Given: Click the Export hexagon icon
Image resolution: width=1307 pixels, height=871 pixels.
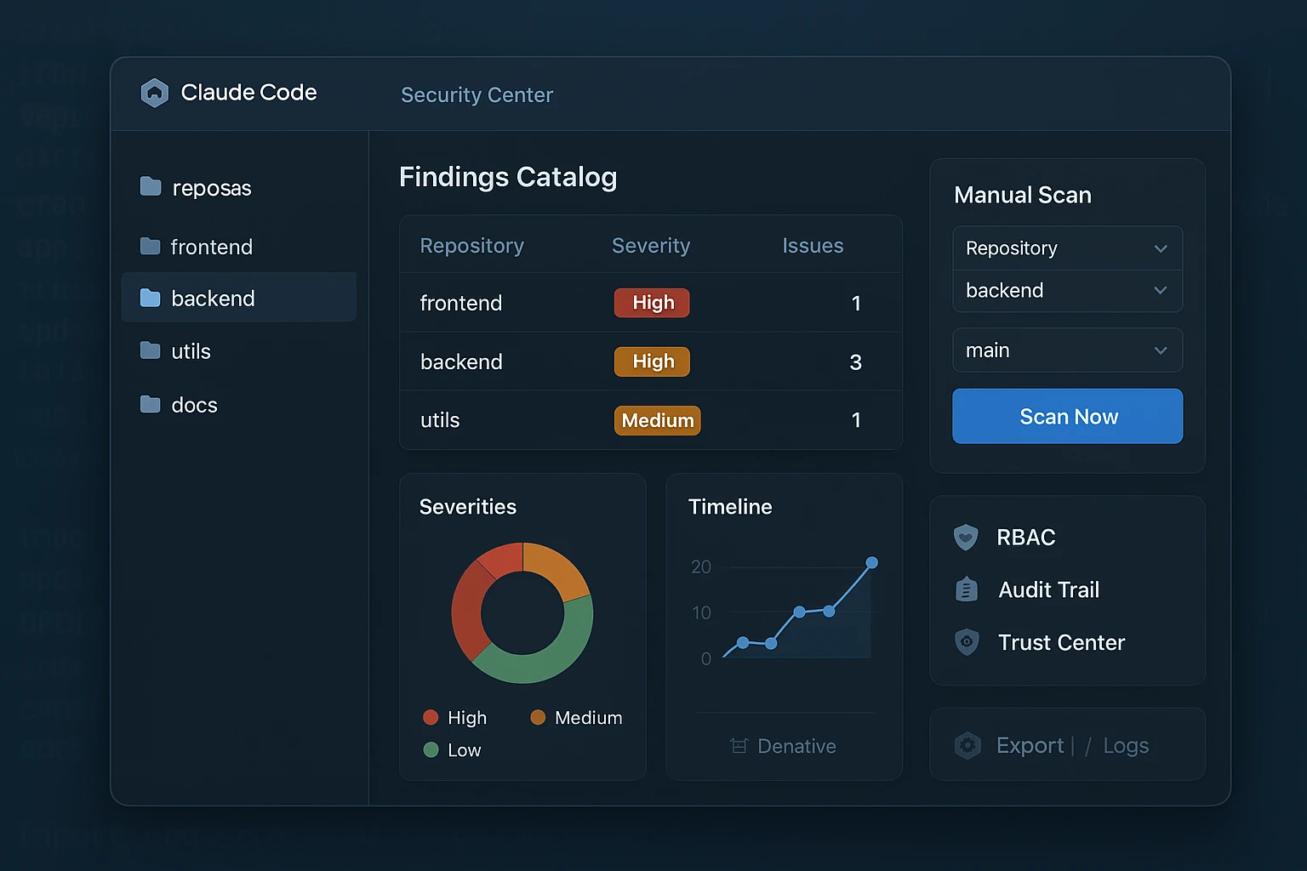Looking at the screenshot, I should (967, 746).
